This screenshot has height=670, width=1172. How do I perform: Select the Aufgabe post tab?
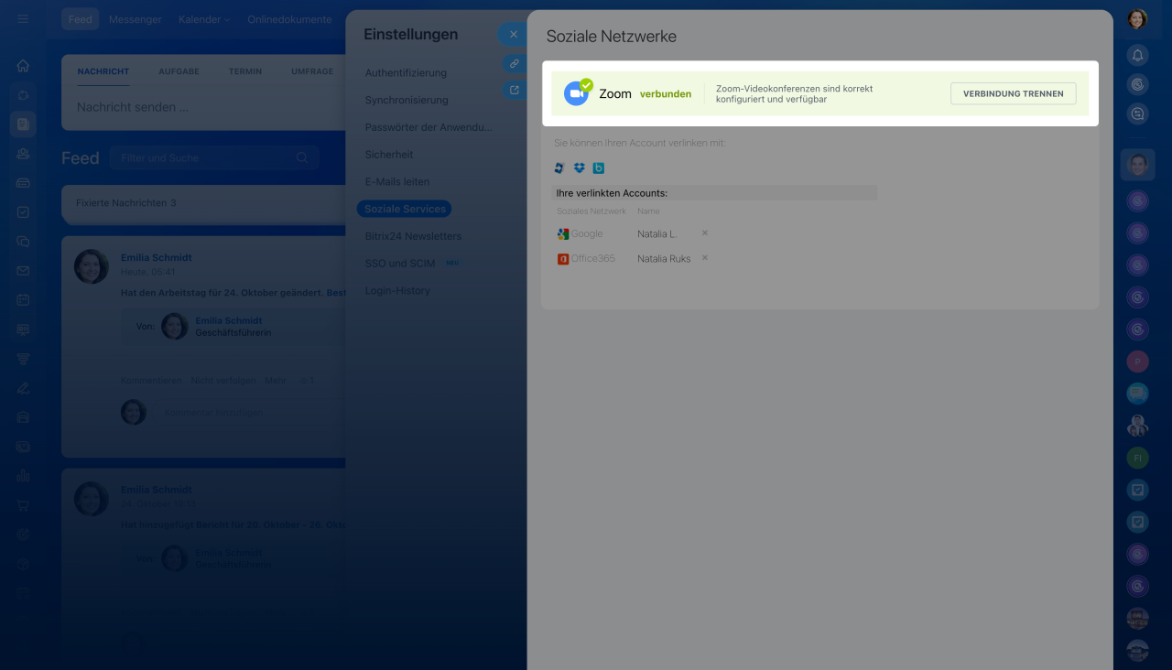(179, 71)
